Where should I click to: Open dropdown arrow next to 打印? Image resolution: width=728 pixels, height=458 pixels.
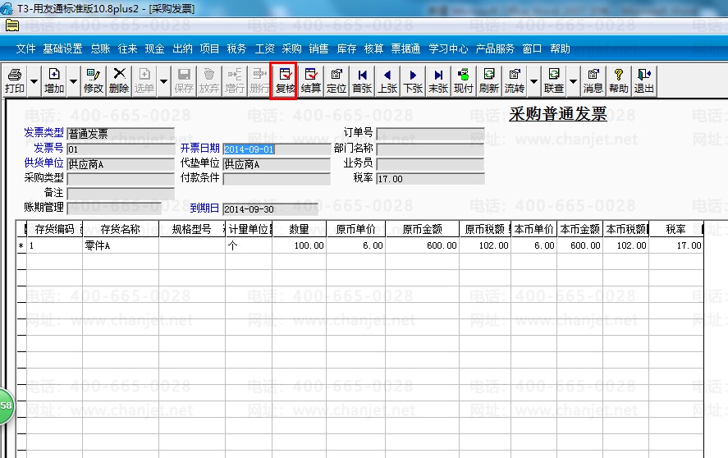(34, 81)
